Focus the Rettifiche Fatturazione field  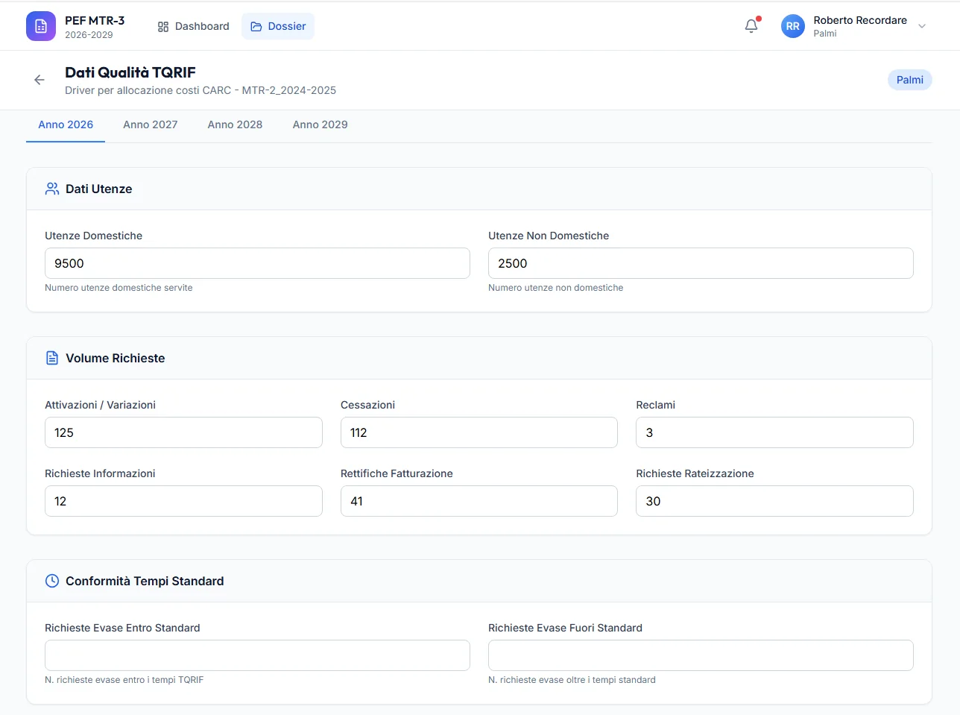point(479,501)
